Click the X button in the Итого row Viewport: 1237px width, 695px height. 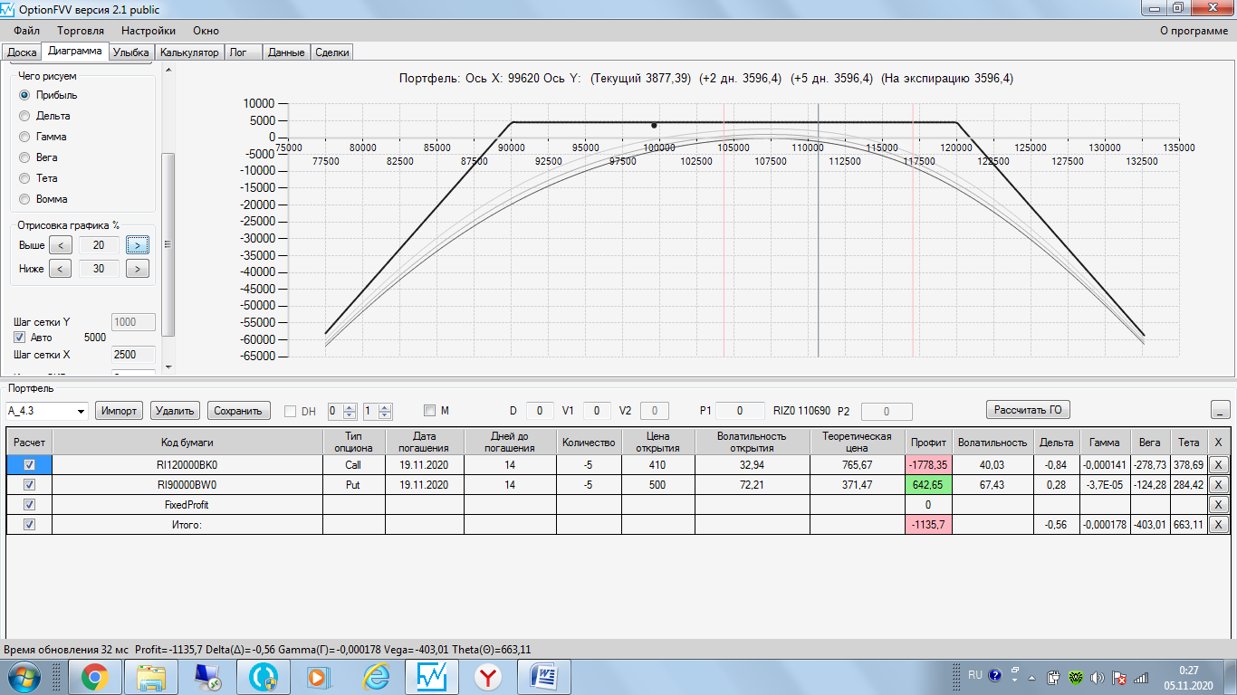click(x=1219, y=525)
